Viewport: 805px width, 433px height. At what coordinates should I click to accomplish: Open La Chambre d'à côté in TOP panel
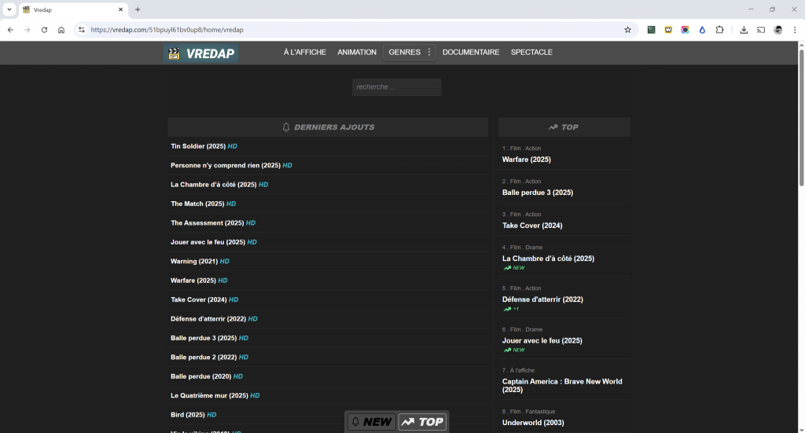coord(548,259)
